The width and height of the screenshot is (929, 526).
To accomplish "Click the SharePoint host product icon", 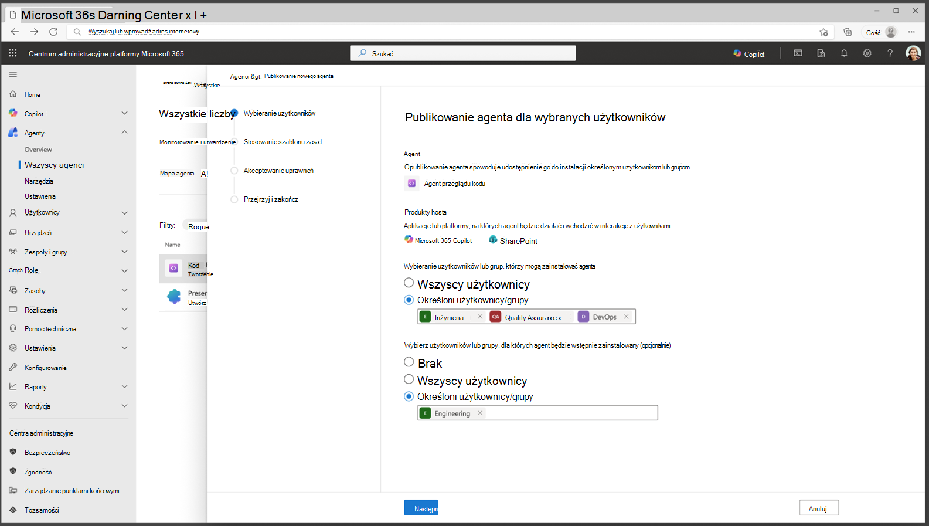I will pos(494,239).
